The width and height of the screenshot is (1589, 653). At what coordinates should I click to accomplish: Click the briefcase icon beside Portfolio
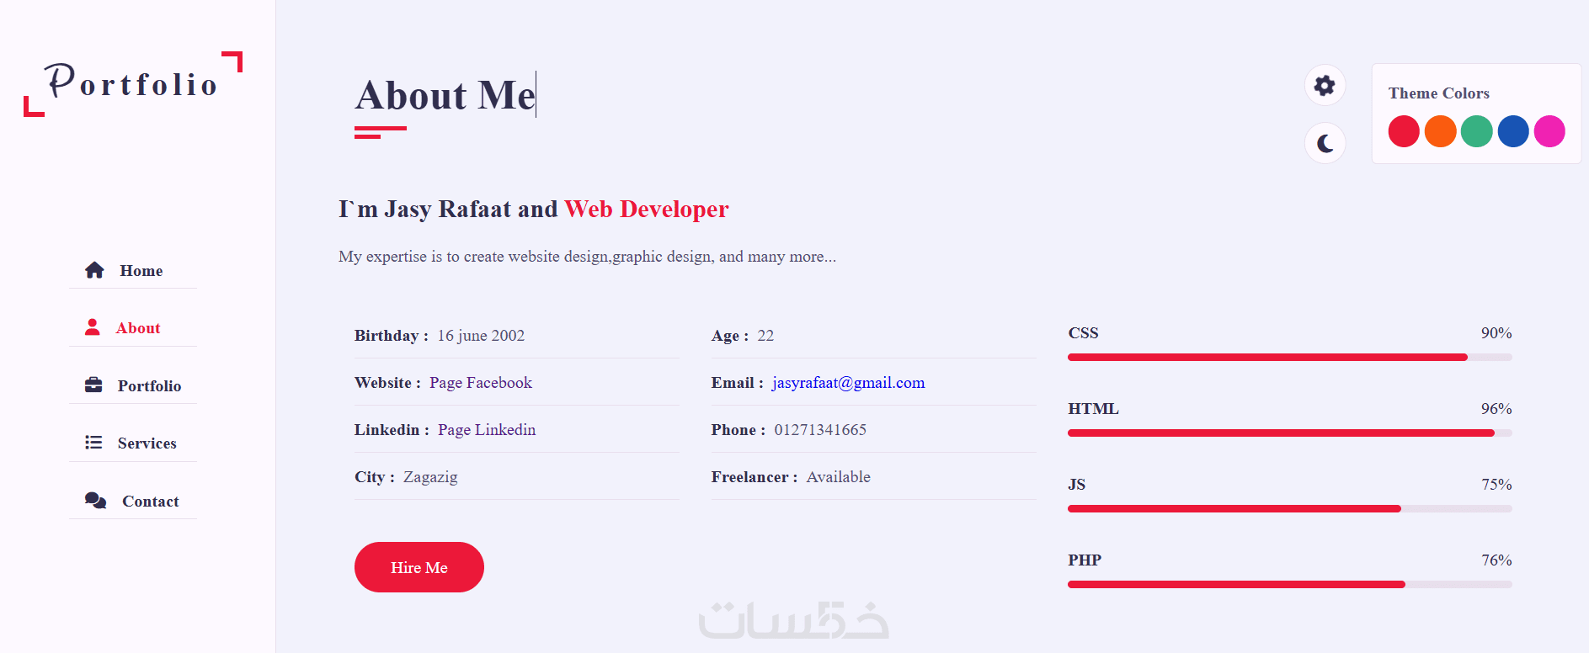(x=93, y=385)
